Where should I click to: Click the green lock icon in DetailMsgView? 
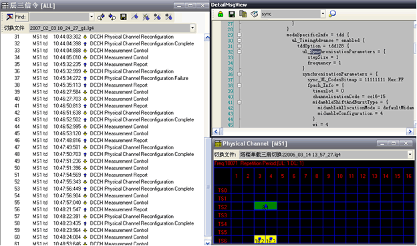221,14
